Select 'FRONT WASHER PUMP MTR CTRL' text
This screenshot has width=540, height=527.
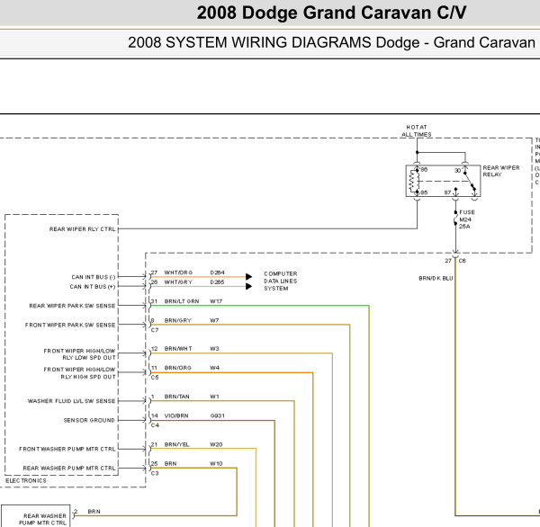(67, 449)
